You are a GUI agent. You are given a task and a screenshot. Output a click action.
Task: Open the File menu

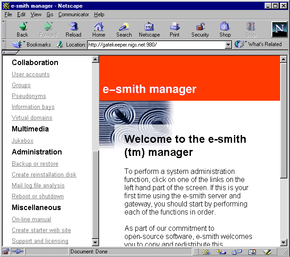(8, 14)
